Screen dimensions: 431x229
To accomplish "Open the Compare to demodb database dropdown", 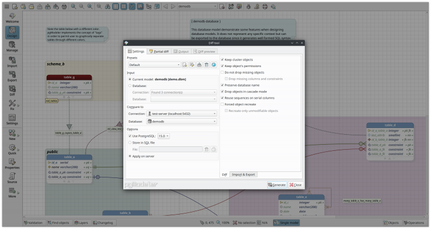I will (x=182, y=121).
